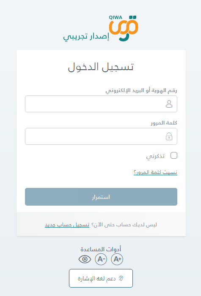Open the نسيت كلمة المرور؟ link
The height and width of the screenshot is (296, 201).
[155, 172]
